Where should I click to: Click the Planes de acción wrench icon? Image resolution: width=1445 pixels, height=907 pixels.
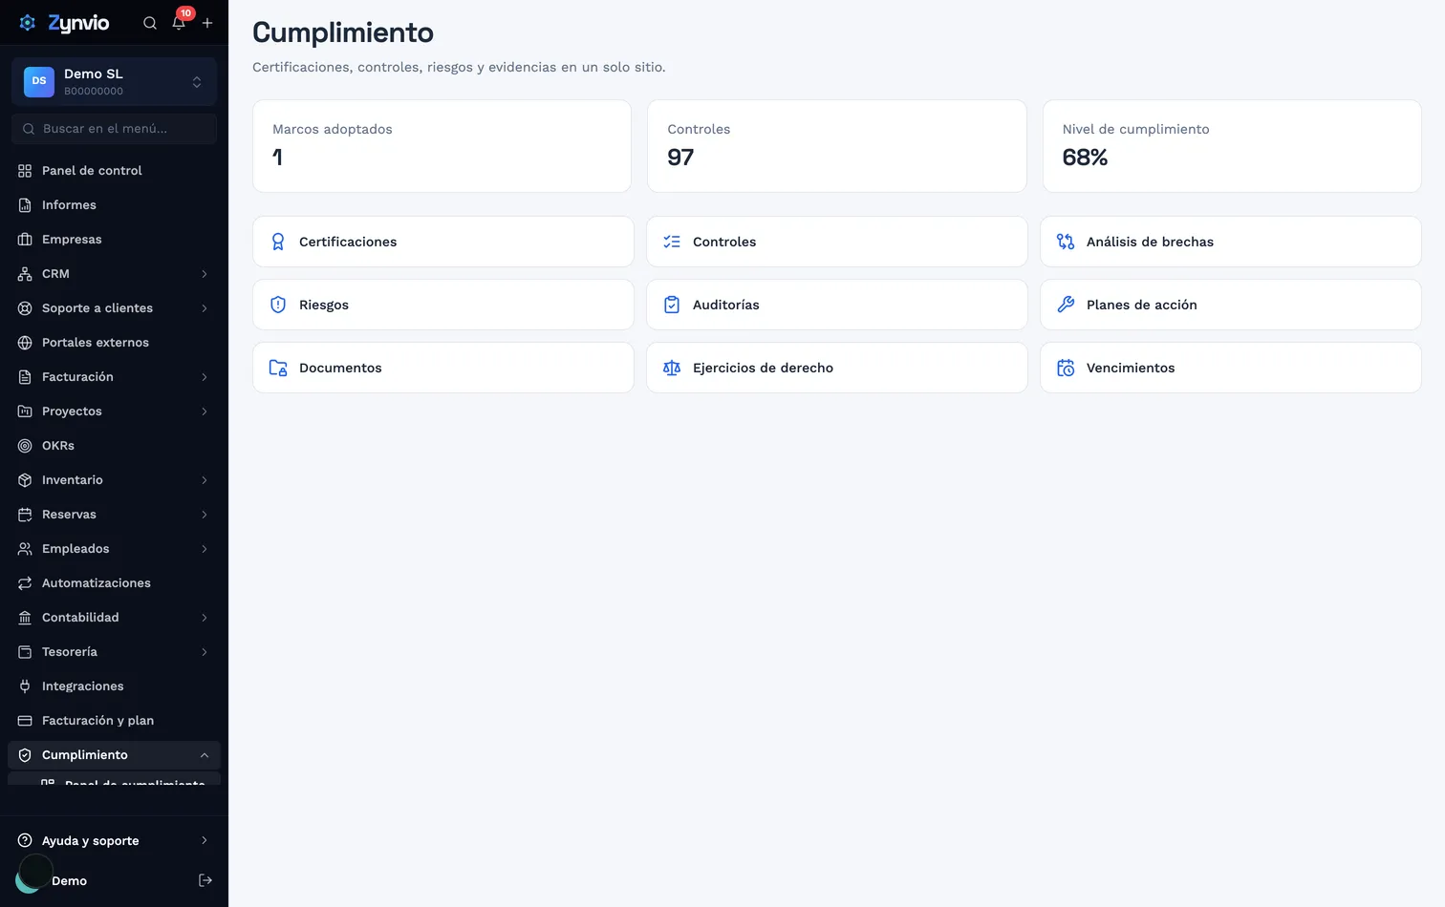(x=1066, y=305)
